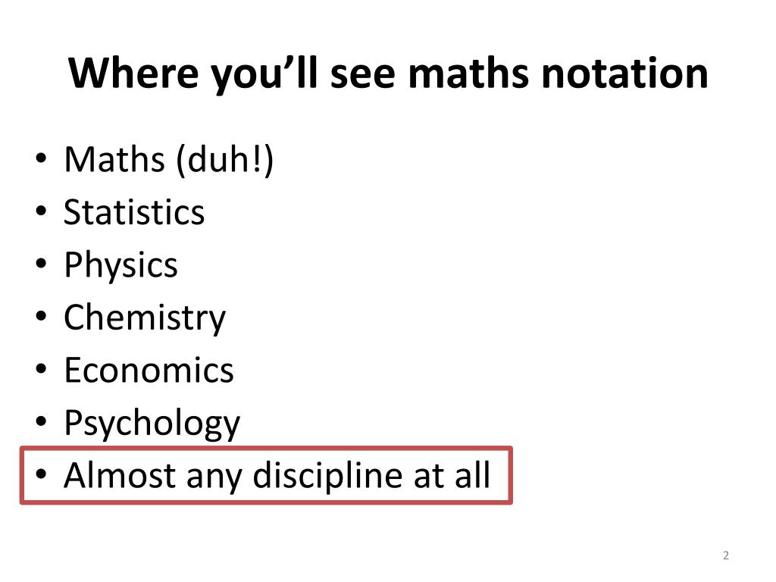Image resolution: width=776 pixels, height=582 pixels.
Task: Click the 'Physics' bullet item
Action: tap(120, 265)
